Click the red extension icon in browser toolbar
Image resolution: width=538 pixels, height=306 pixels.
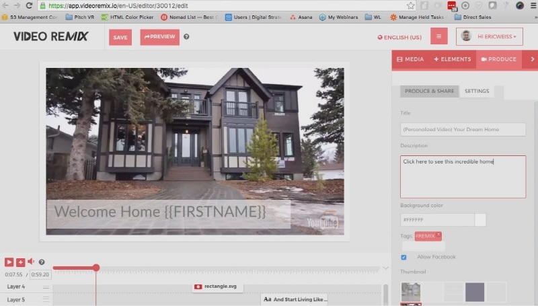click(452, 5)
